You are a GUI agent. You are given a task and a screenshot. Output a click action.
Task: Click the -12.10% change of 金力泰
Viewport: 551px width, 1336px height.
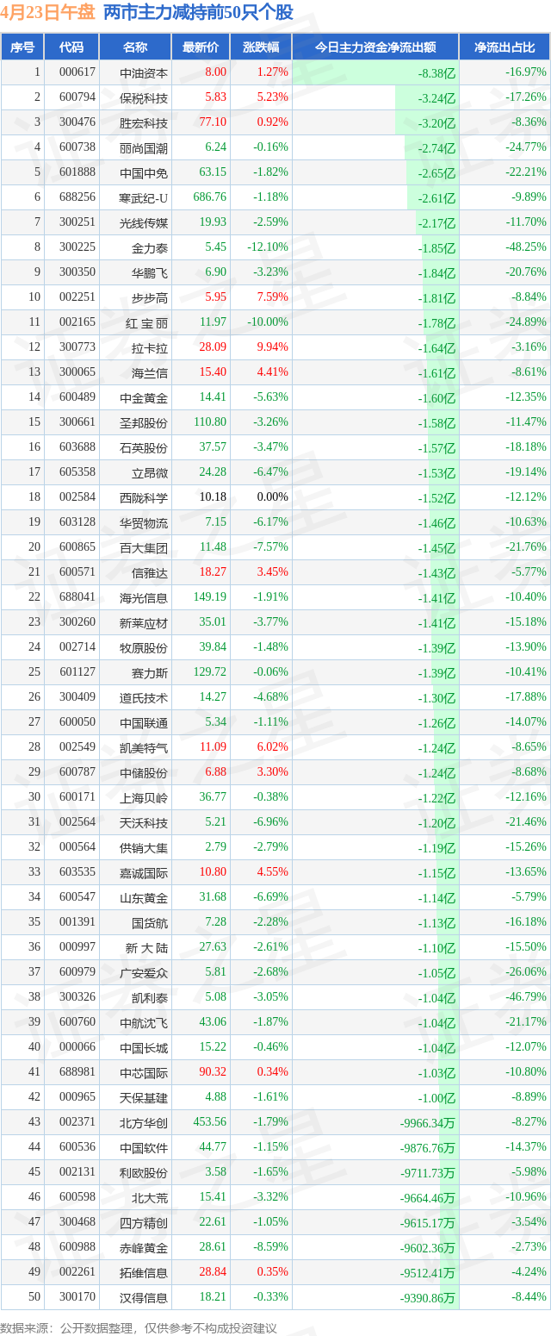(x=268, y=247)
